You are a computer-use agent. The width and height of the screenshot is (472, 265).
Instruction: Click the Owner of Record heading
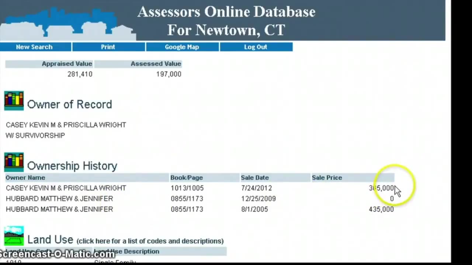click(70, 105)
